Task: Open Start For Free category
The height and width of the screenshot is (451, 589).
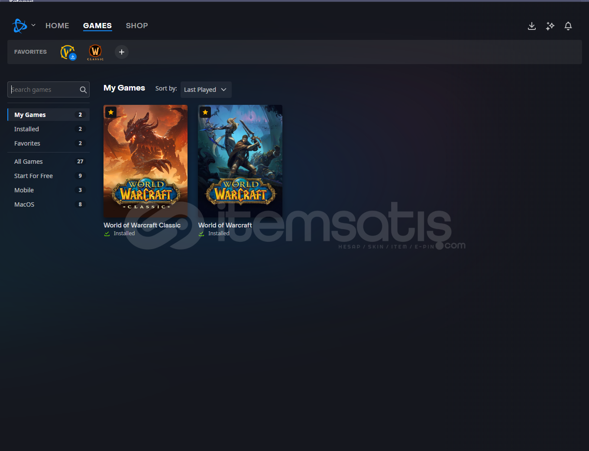Action: click(49, 176)
